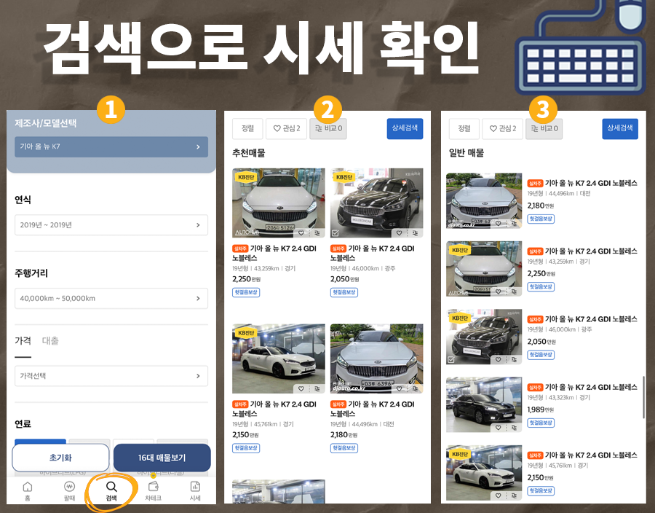Heart the 44,496km 대전 recommended car photo
Image resolution: width=655 pixels, height=513 pixels.
tap(400, 389)
